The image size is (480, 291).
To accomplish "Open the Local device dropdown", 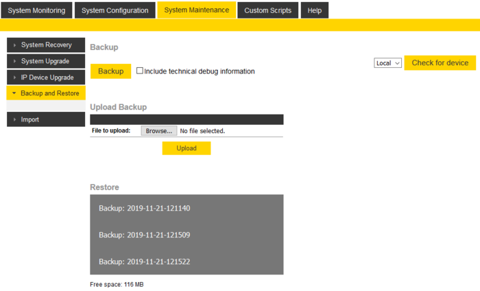I will pos(387,63).
